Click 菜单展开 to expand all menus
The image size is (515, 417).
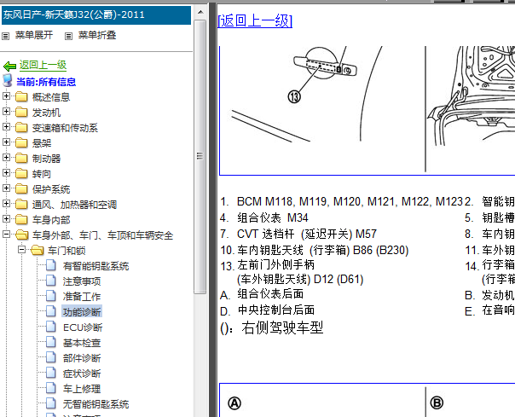(x=34, y=35)
